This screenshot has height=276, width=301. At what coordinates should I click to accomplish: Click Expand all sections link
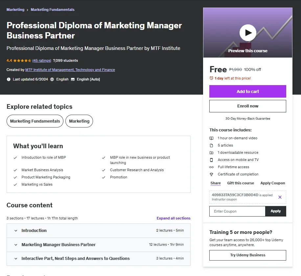pos(174,218)
